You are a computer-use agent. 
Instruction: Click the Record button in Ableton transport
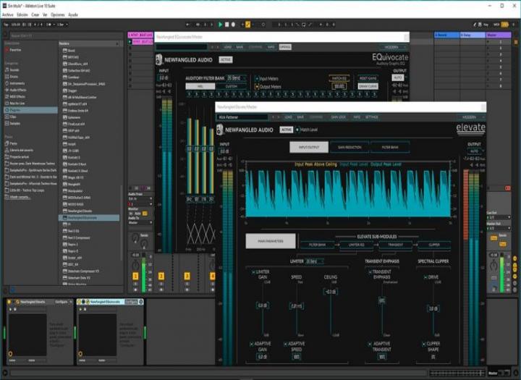coord(233,25)
